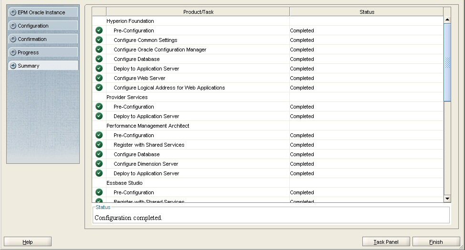The width and height of the screenshot is (465, 250).
Task: Click green check beside Configure Dimension Server
Action: 99,164
